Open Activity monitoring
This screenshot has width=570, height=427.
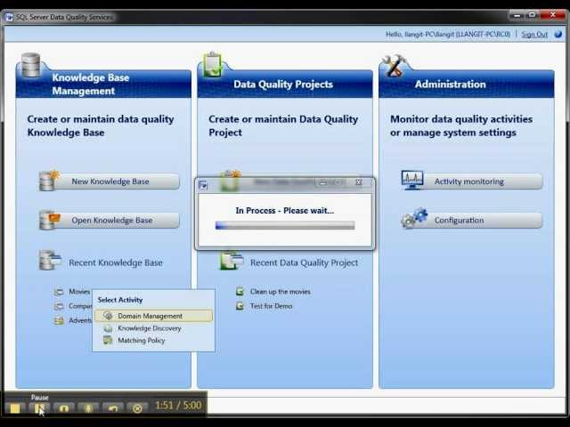(x=472, y=181)
